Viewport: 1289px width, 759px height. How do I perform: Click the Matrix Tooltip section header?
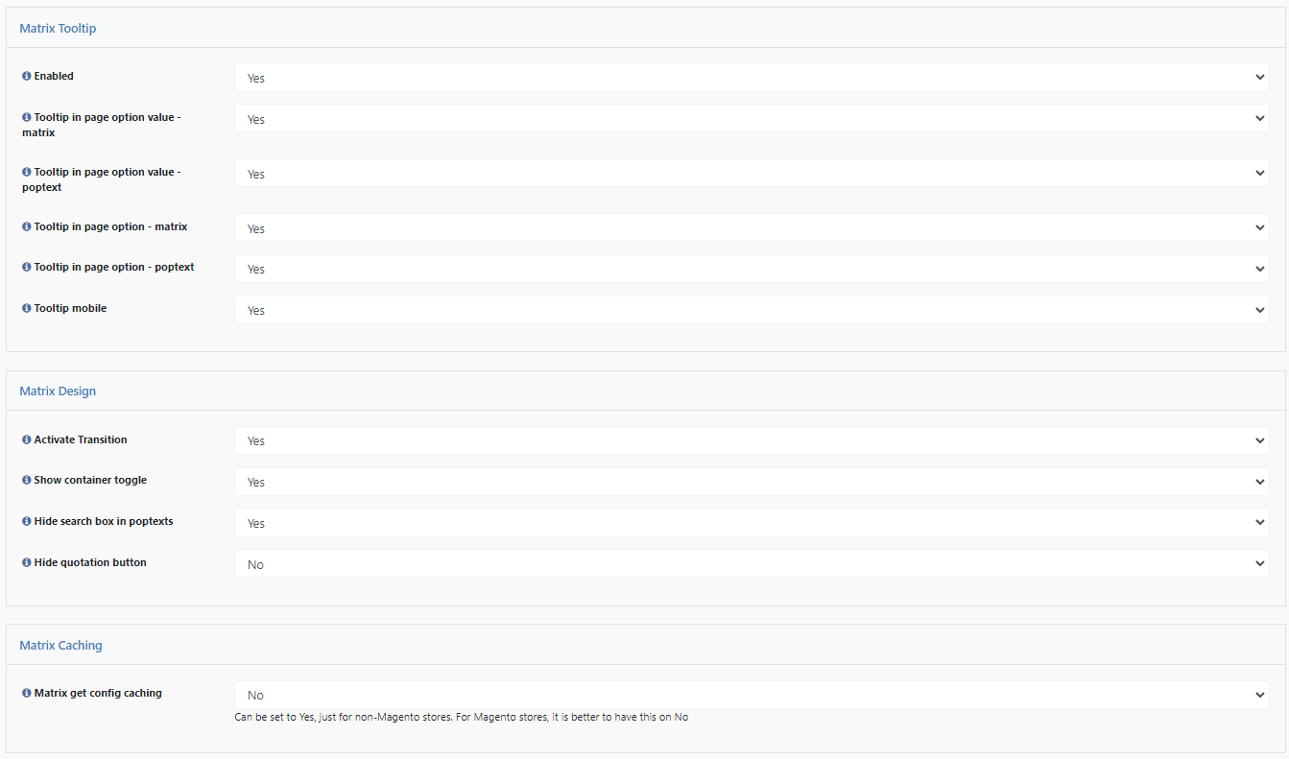pos(59,29)
